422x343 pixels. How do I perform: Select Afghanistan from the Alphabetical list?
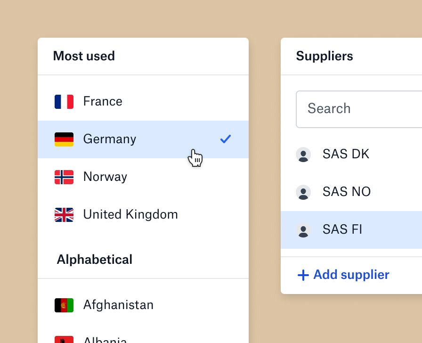coord(118,305)
